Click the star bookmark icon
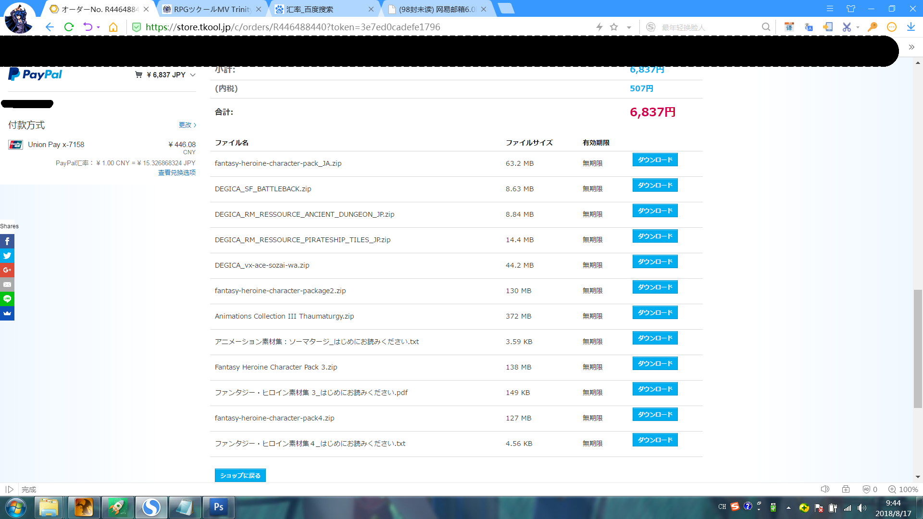 point(614,27)
